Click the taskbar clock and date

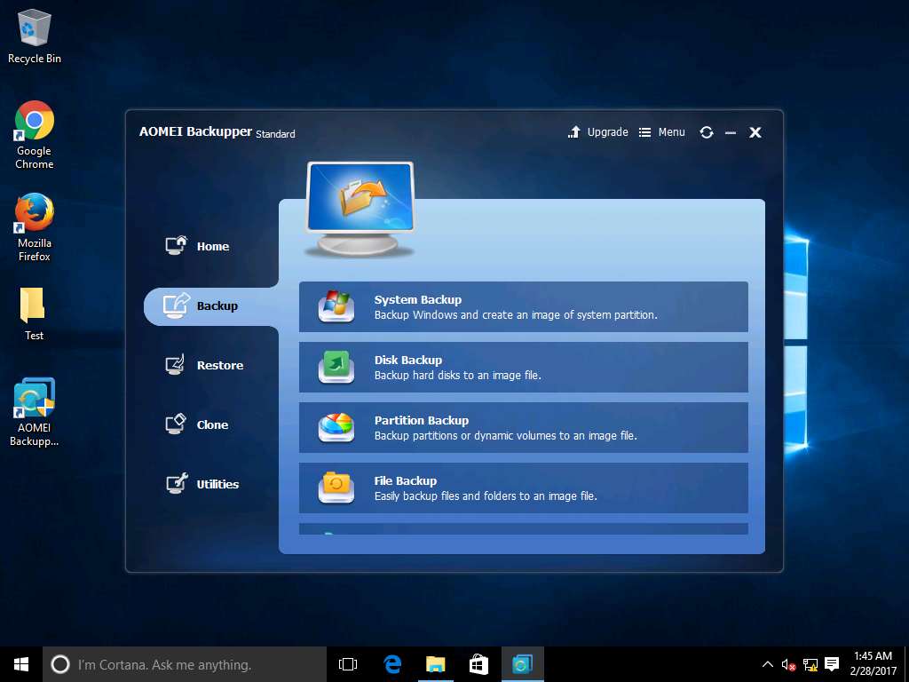873,664
